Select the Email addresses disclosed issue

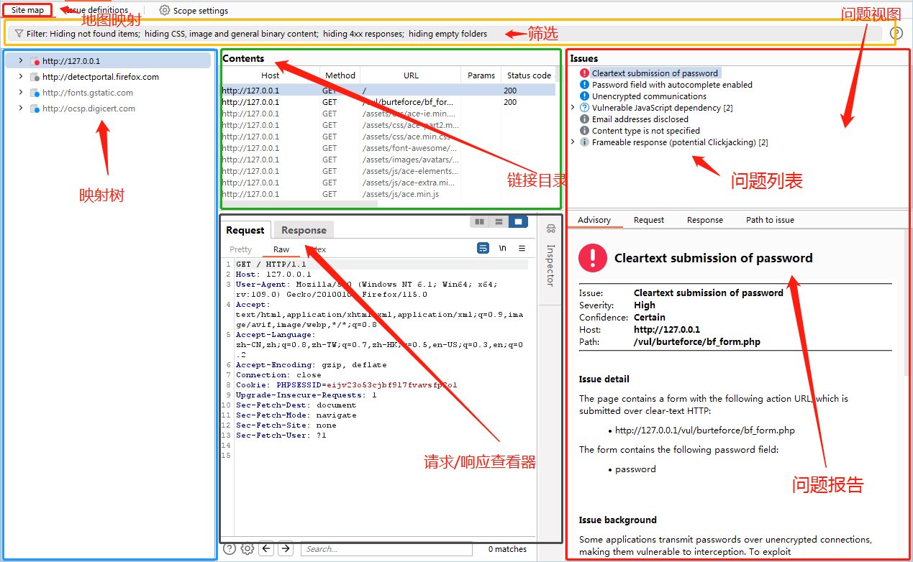coord(640,119)
